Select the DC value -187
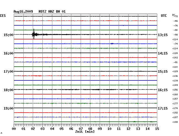179x136 pixels. pos(175,117)
